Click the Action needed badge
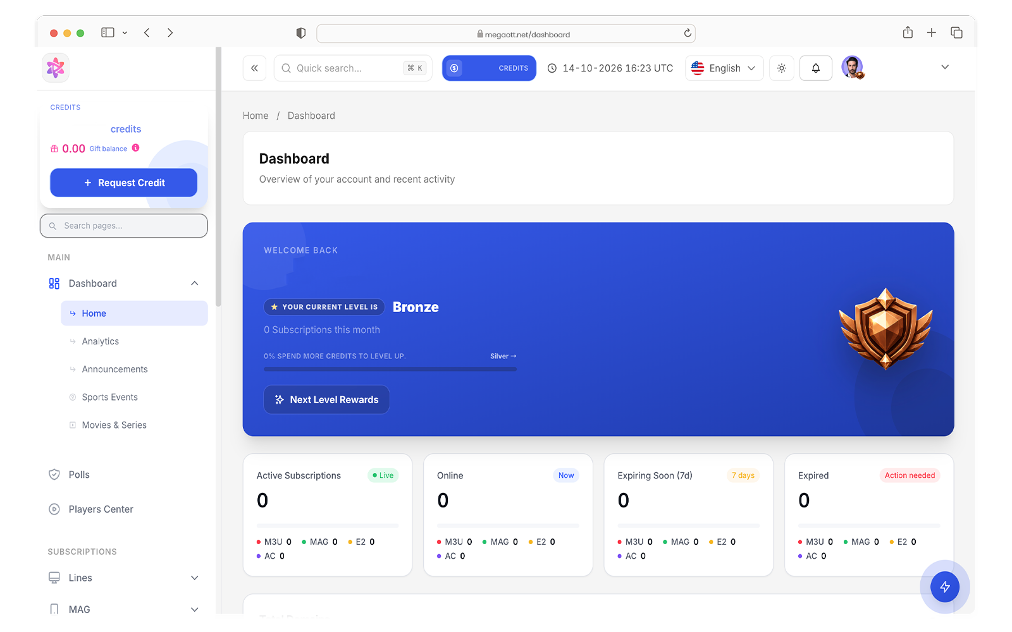The width and height of the screenshot is (1012, 632). point(910,475)
